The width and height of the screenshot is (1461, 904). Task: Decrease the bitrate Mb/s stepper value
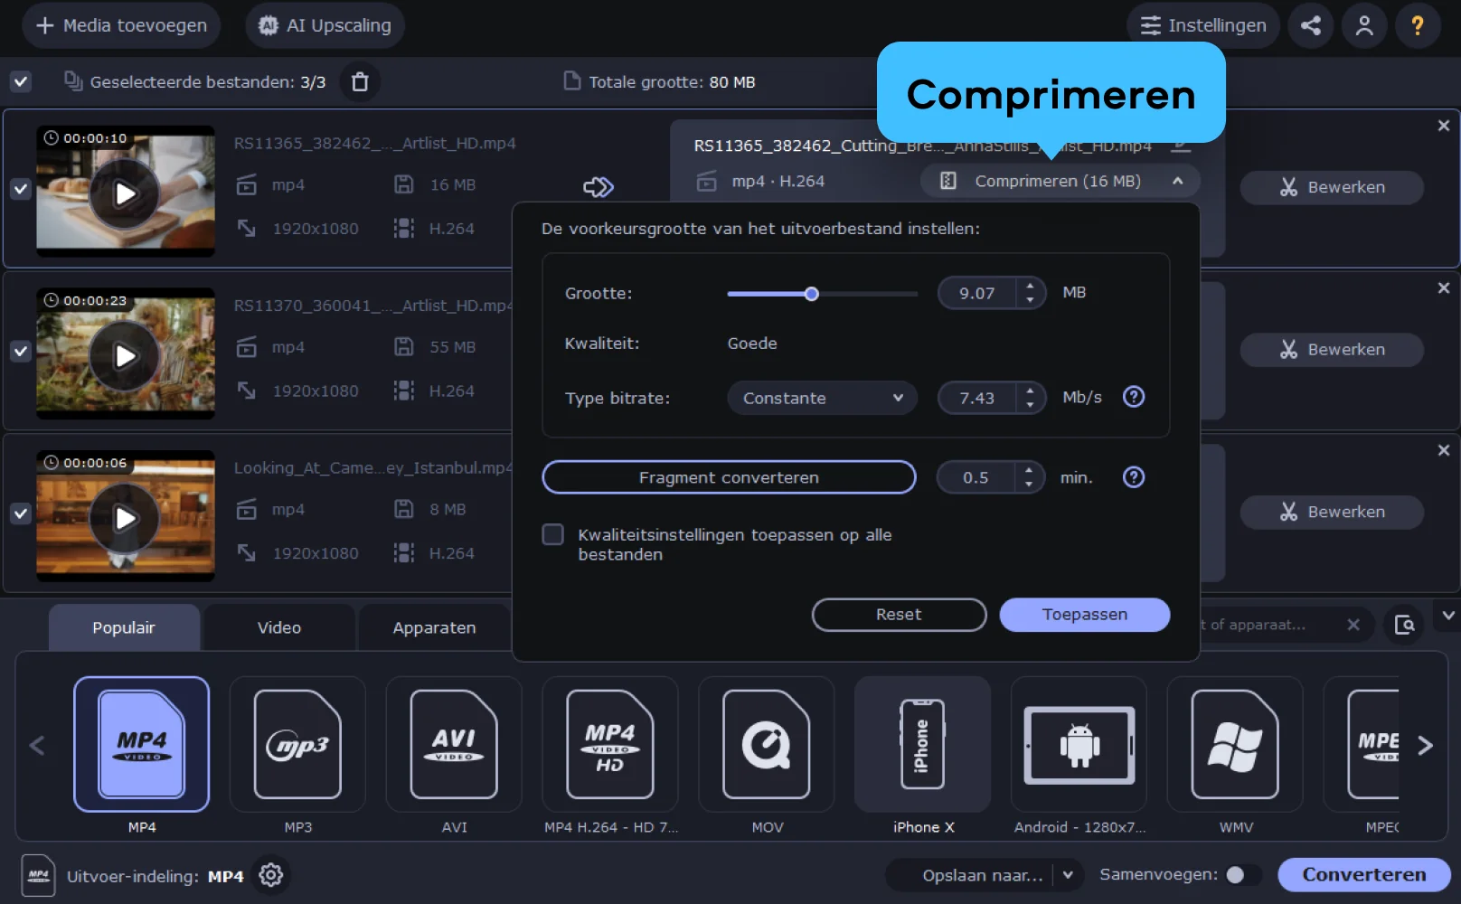1030,405
